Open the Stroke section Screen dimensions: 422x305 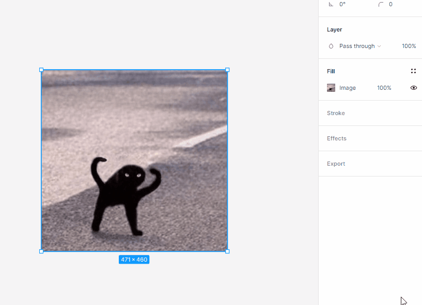coord(336,113)
